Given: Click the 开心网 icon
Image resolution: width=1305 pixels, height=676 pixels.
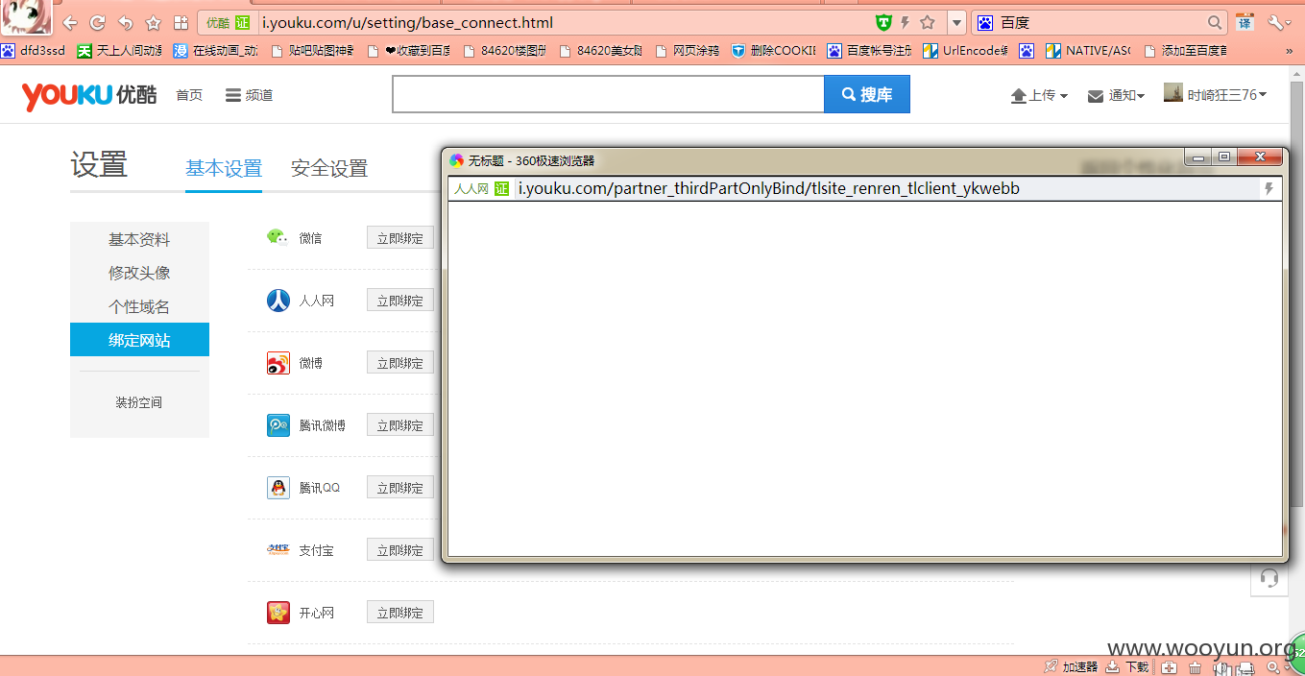Looking at the screenshot, I should (278, 613).
